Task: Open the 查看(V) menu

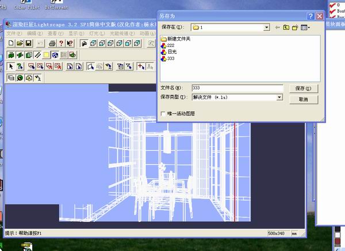Action: tap(55, 34)
